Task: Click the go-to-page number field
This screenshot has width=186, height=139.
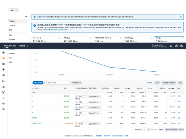Action: coord(144,129)
